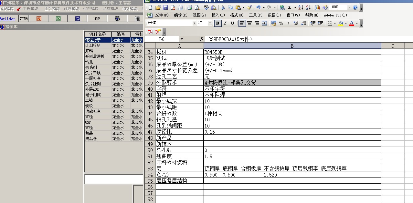Screen dimensions: 413x203
Task: Align cell text right
Action: 257,23
